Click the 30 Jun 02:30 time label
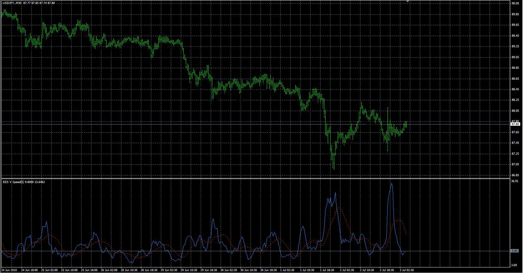 (x=229, y=270)
